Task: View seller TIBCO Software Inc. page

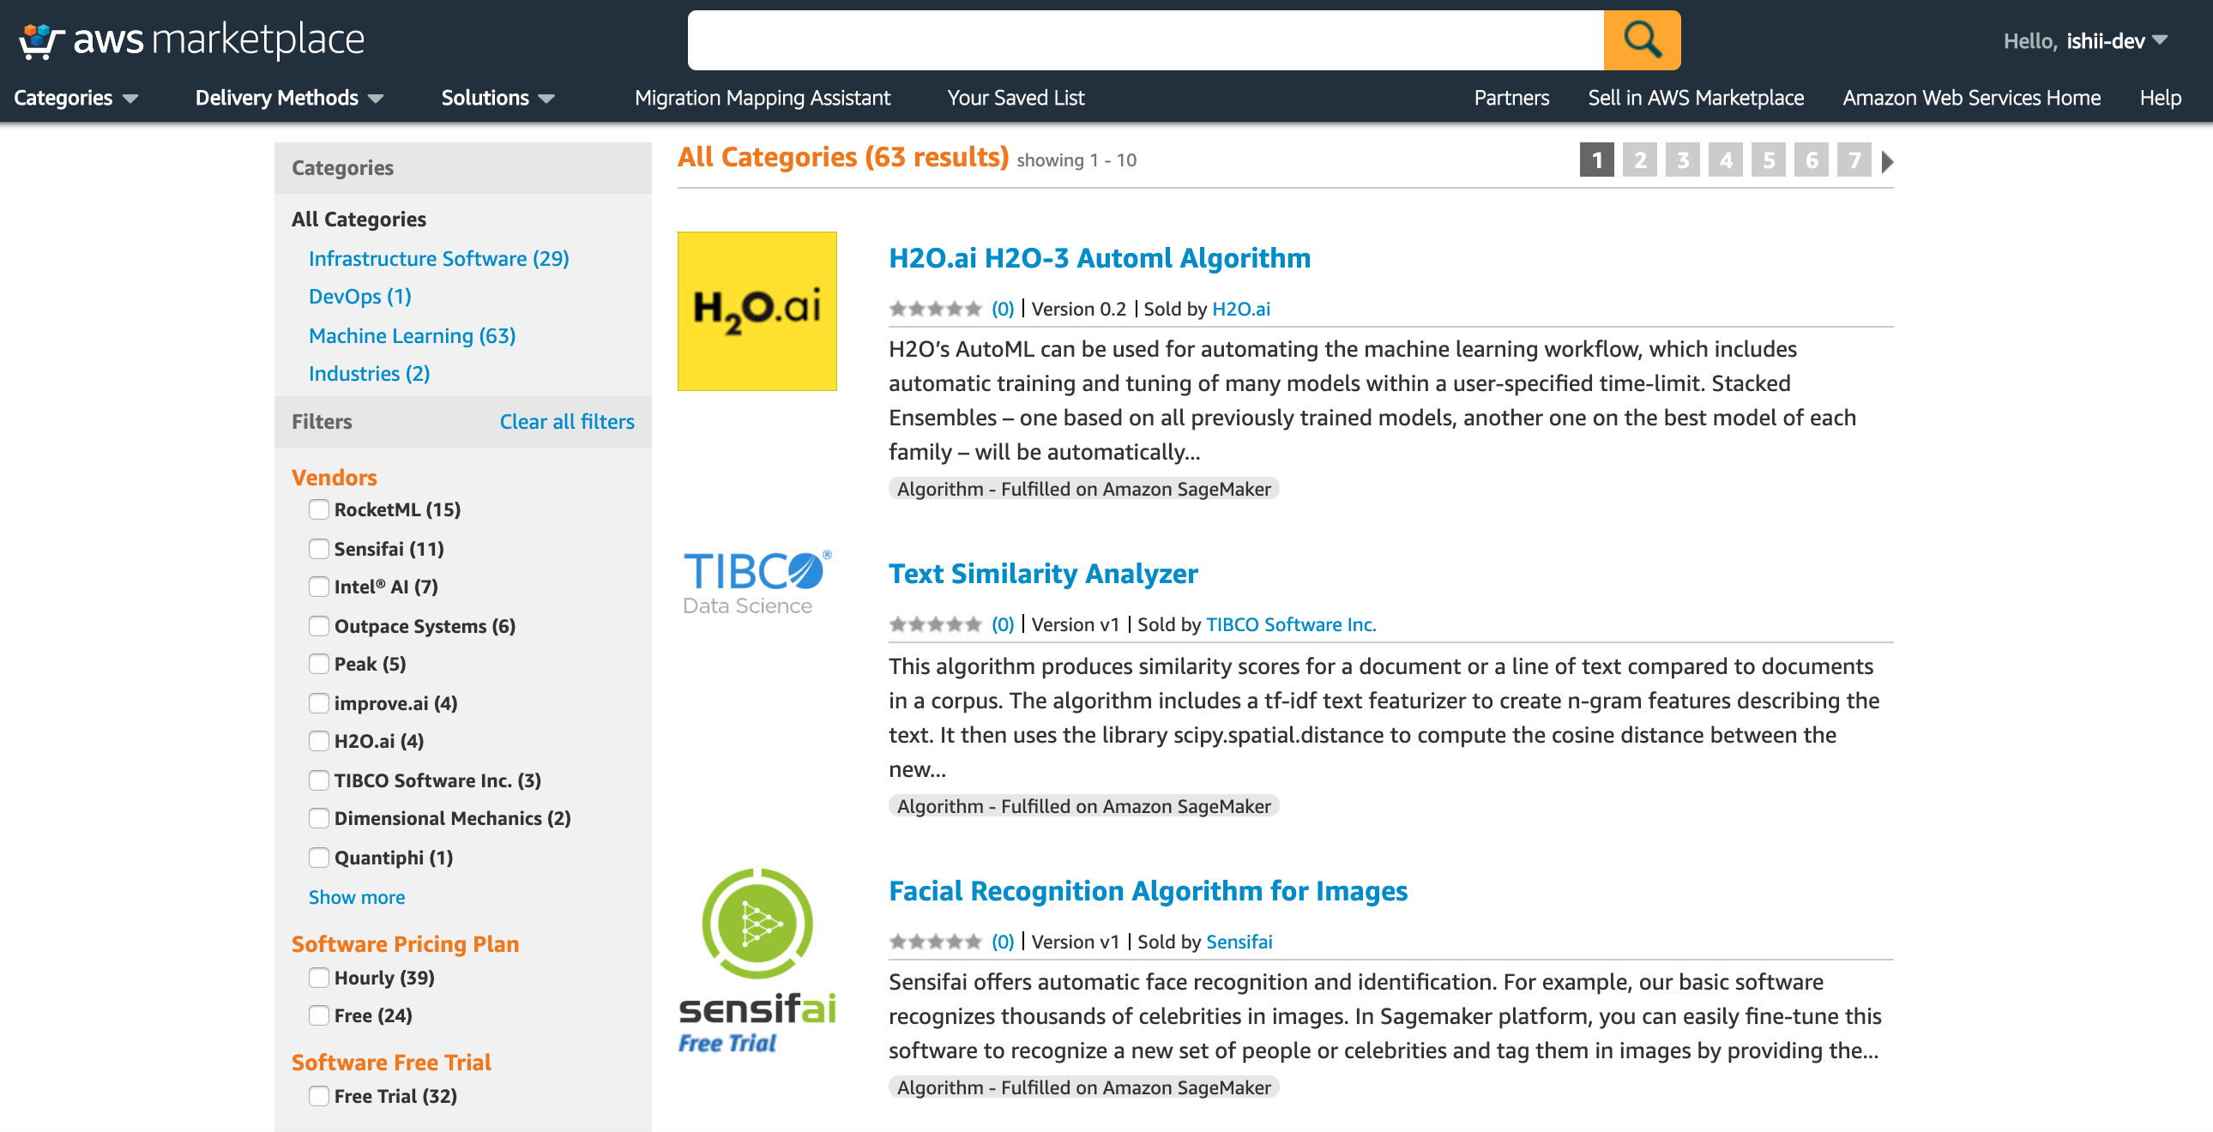Action: [x=1290, y=624]
